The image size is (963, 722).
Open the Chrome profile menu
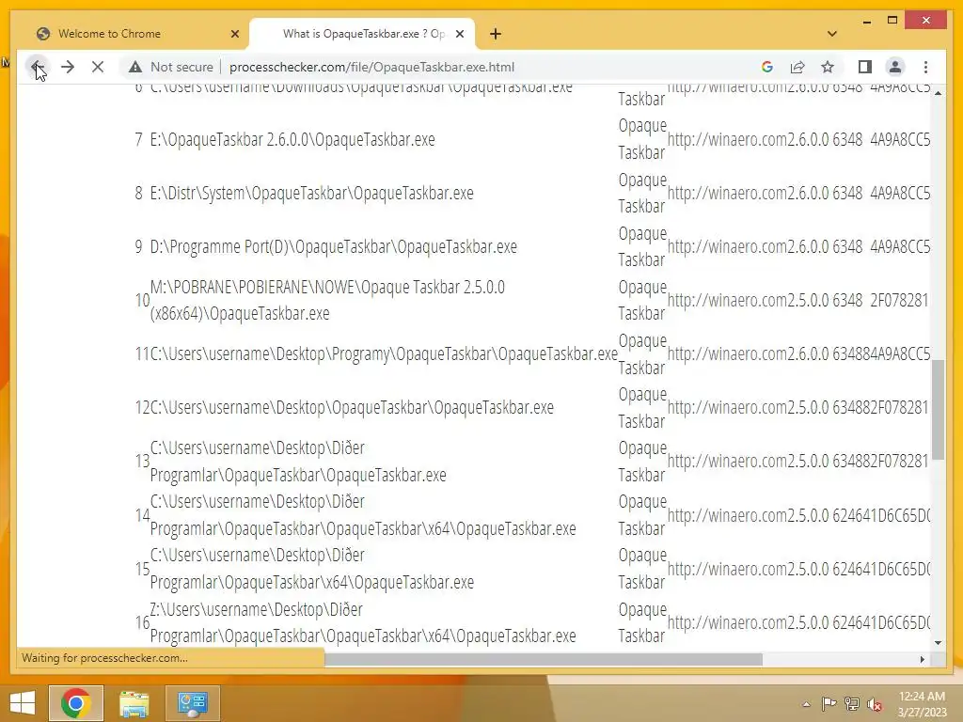tap(895, 67)
